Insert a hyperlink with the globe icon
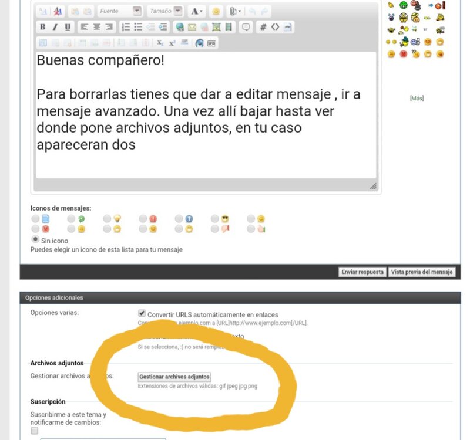This screenshot has height=440, width=470. click(180, 27)
